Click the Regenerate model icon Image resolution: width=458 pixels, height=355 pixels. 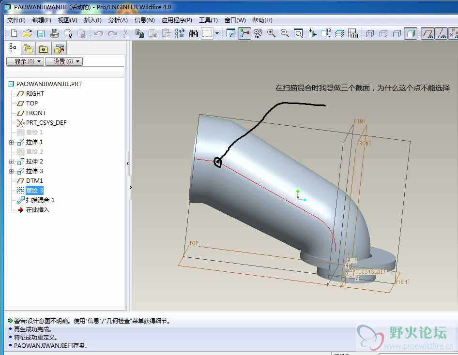pyautogui.click(x=180, y=33)
